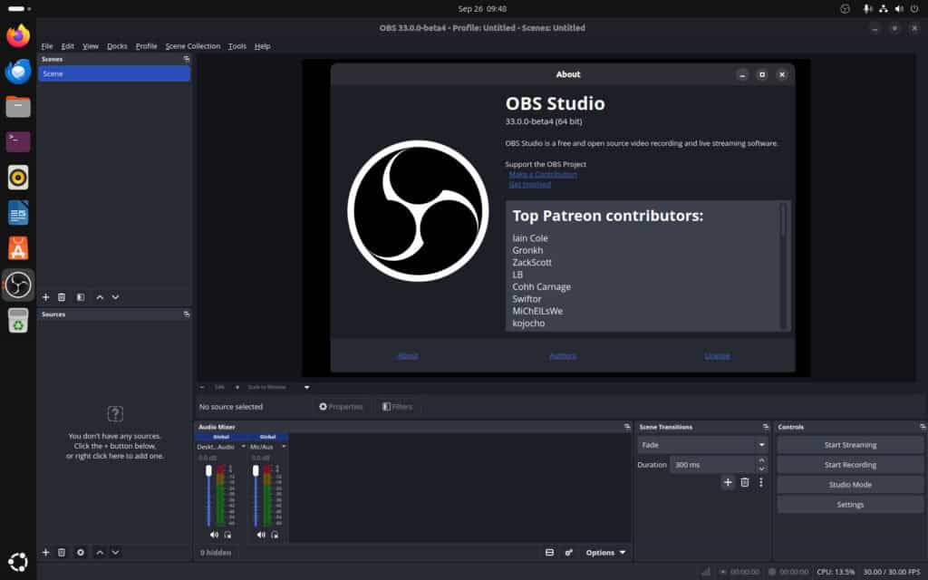Move scene up with the arrow icon
The width and height of the screenshot is (928, 580).
tap(100, 297)
